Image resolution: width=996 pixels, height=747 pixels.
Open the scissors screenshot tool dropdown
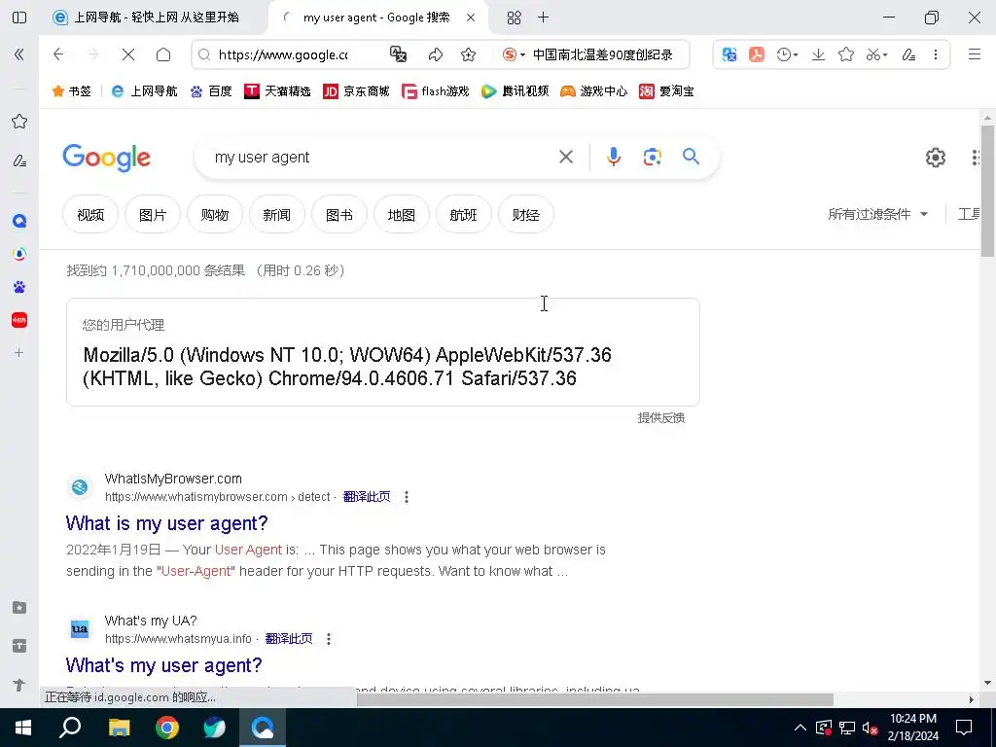click(x=876, y=54)
